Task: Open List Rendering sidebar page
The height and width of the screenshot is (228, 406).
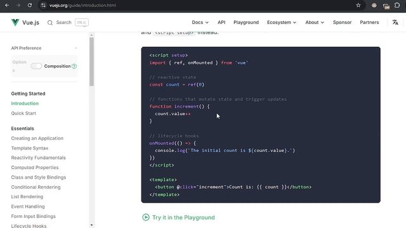Action: click(x=27, y=197)
